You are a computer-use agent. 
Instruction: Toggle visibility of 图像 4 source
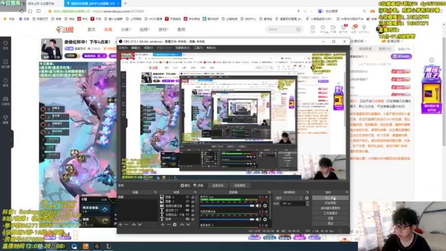[x=187, y=197]
